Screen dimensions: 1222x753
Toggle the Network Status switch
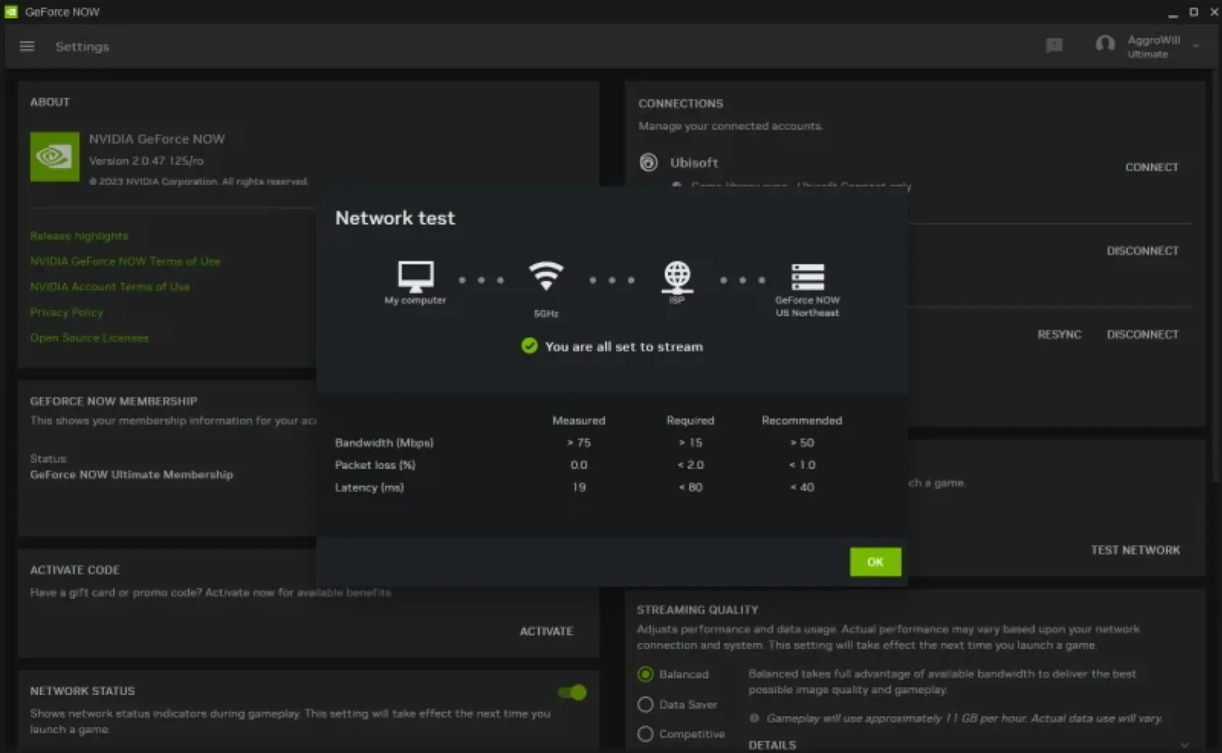[x=572, y=692]
